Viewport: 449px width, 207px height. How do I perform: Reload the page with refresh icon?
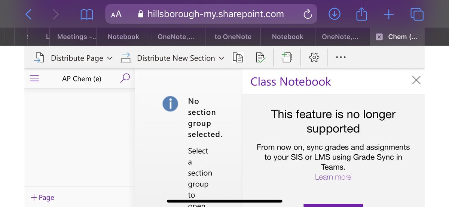click(x=307, y=15)
